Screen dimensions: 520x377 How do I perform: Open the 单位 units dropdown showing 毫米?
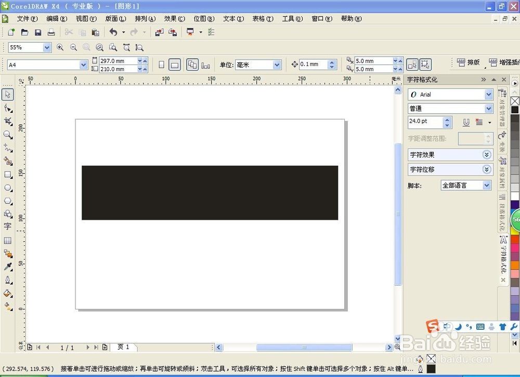[x=277, y=64]
